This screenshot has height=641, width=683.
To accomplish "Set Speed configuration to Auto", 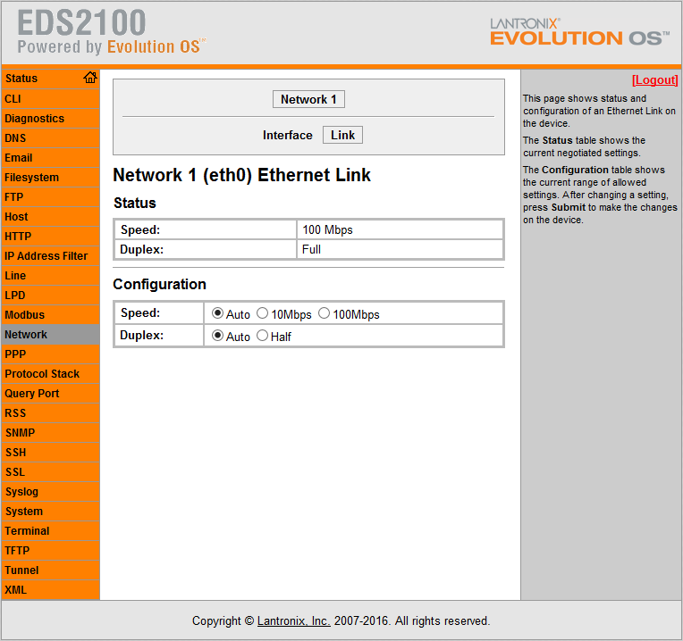I will (x=217, y=313).
